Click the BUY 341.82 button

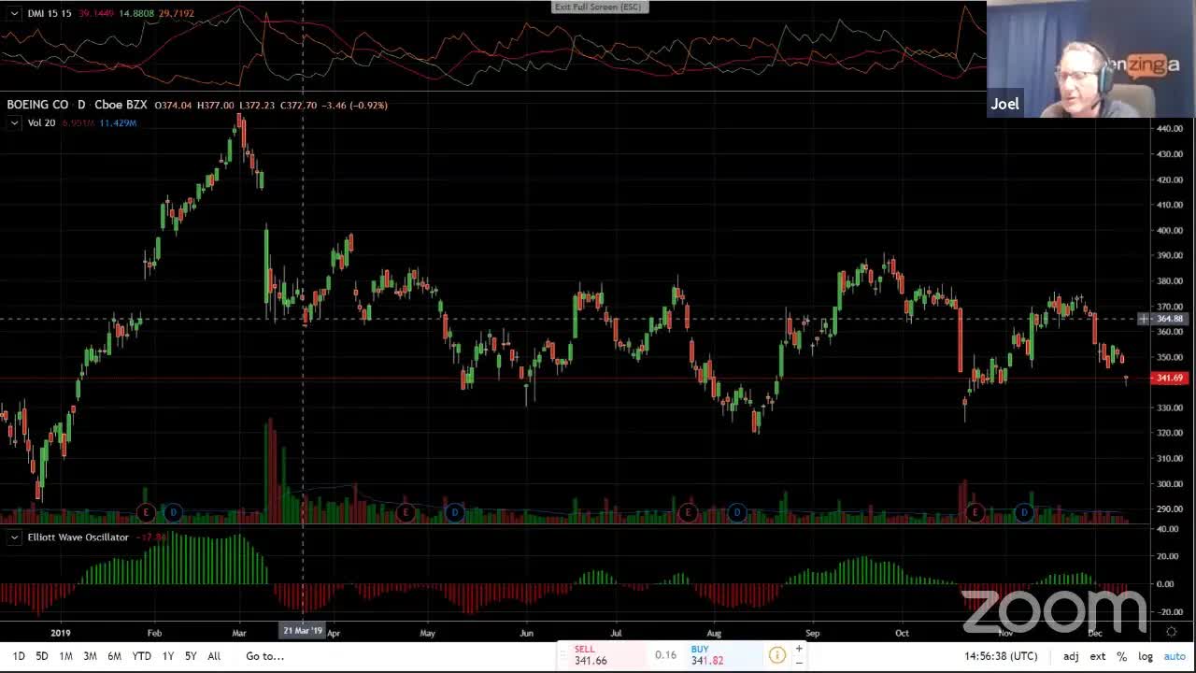(724, 655)
